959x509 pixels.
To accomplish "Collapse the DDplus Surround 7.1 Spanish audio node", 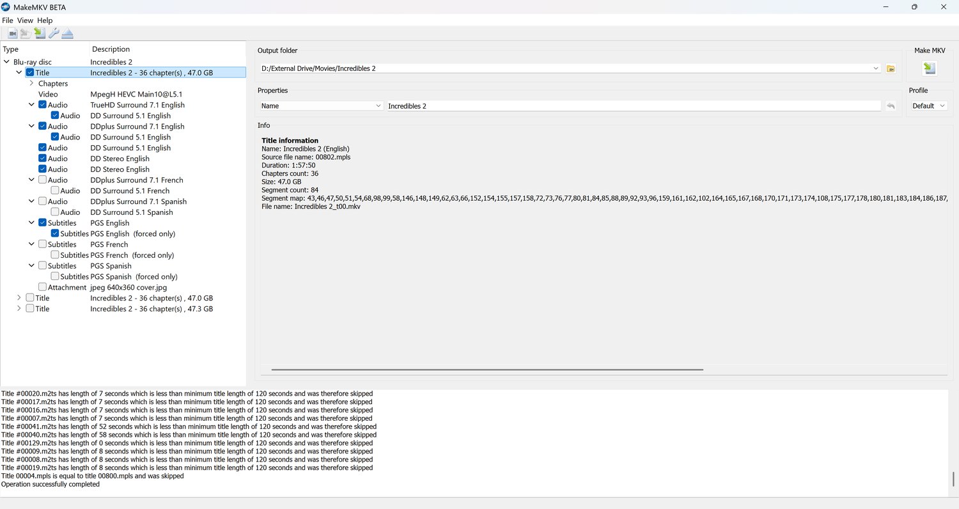I will (x=31, y=201).
